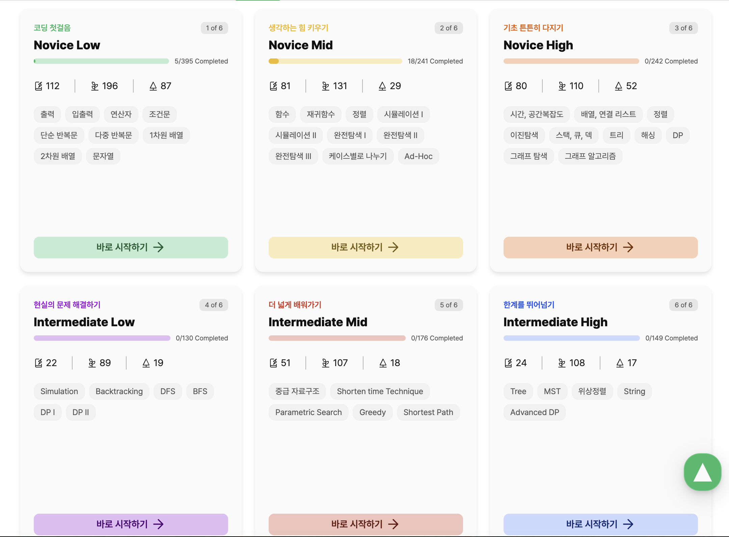Start the purple Intermediate Low course
This screenshot has height=537, width=729.
click(x=131, y=524)
